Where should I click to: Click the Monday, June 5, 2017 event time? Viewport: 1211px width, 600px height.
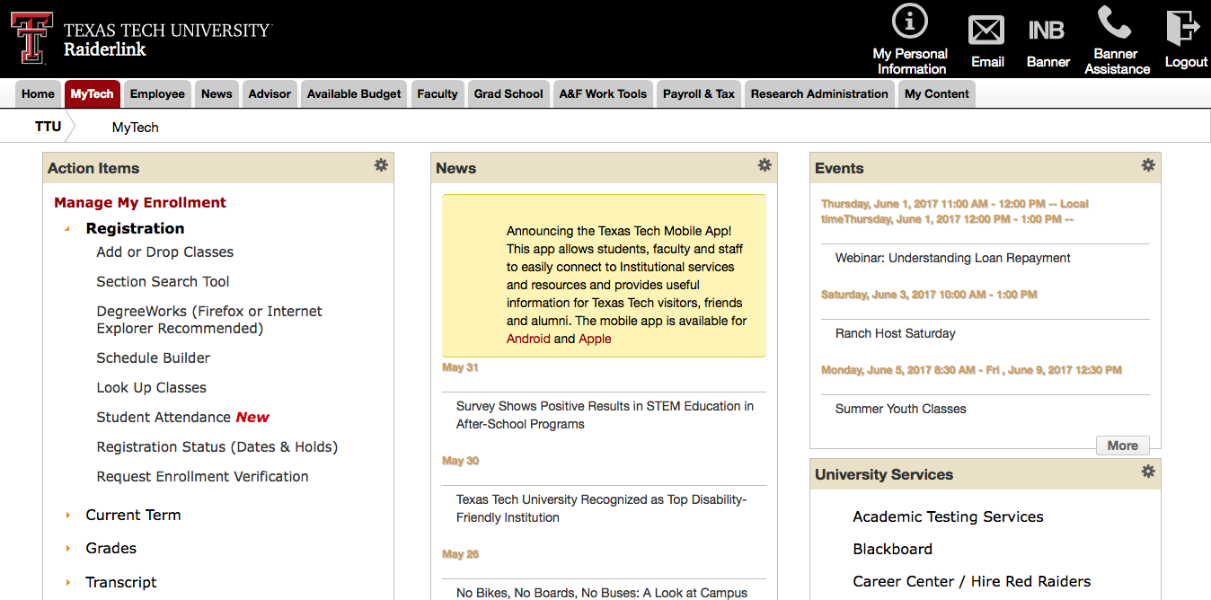tap(971, 370)
